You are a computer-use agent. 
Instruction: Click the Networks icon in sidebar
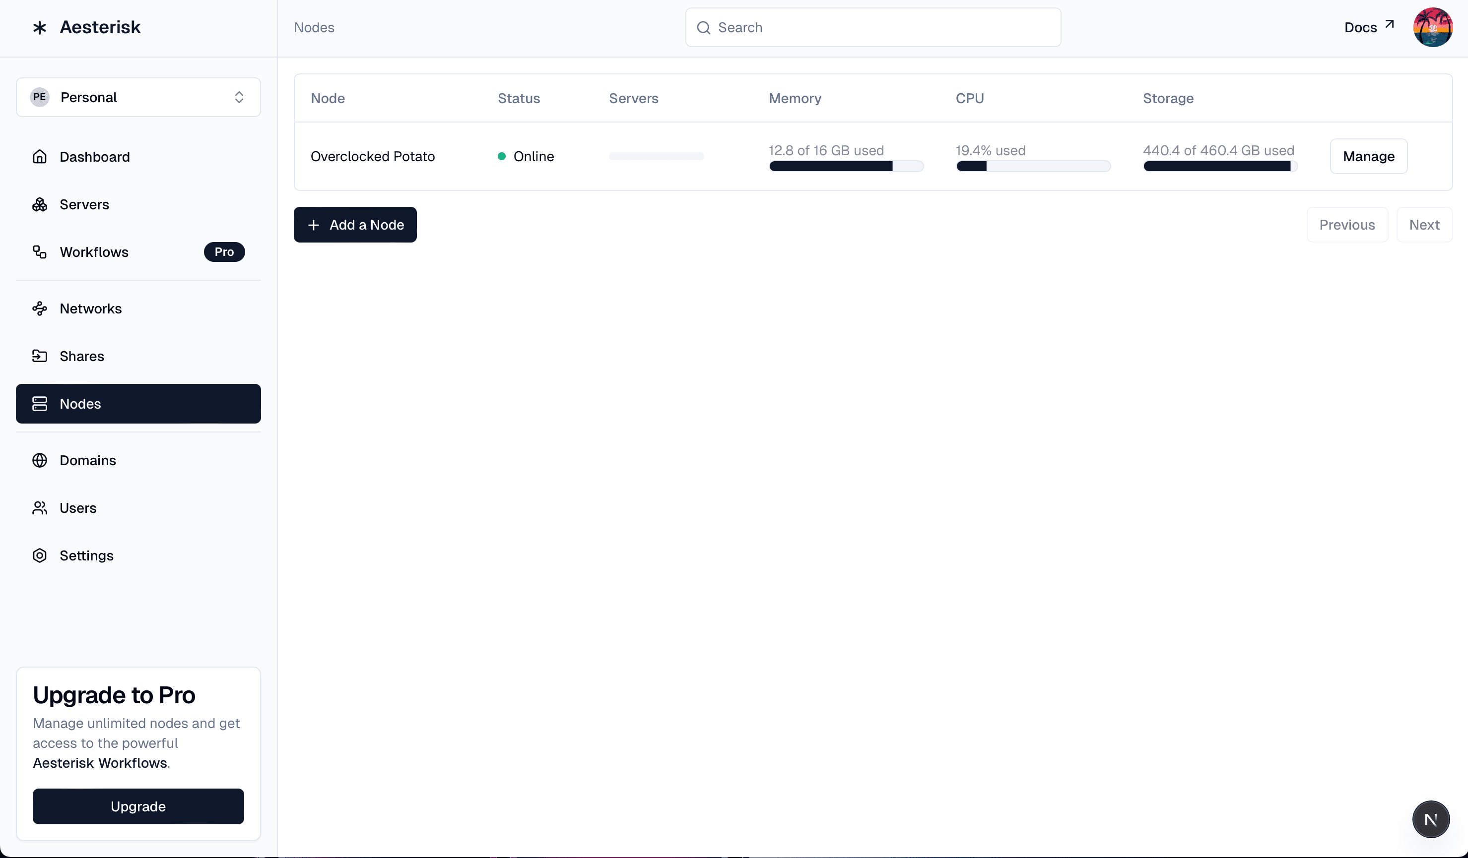coord(39,308)
